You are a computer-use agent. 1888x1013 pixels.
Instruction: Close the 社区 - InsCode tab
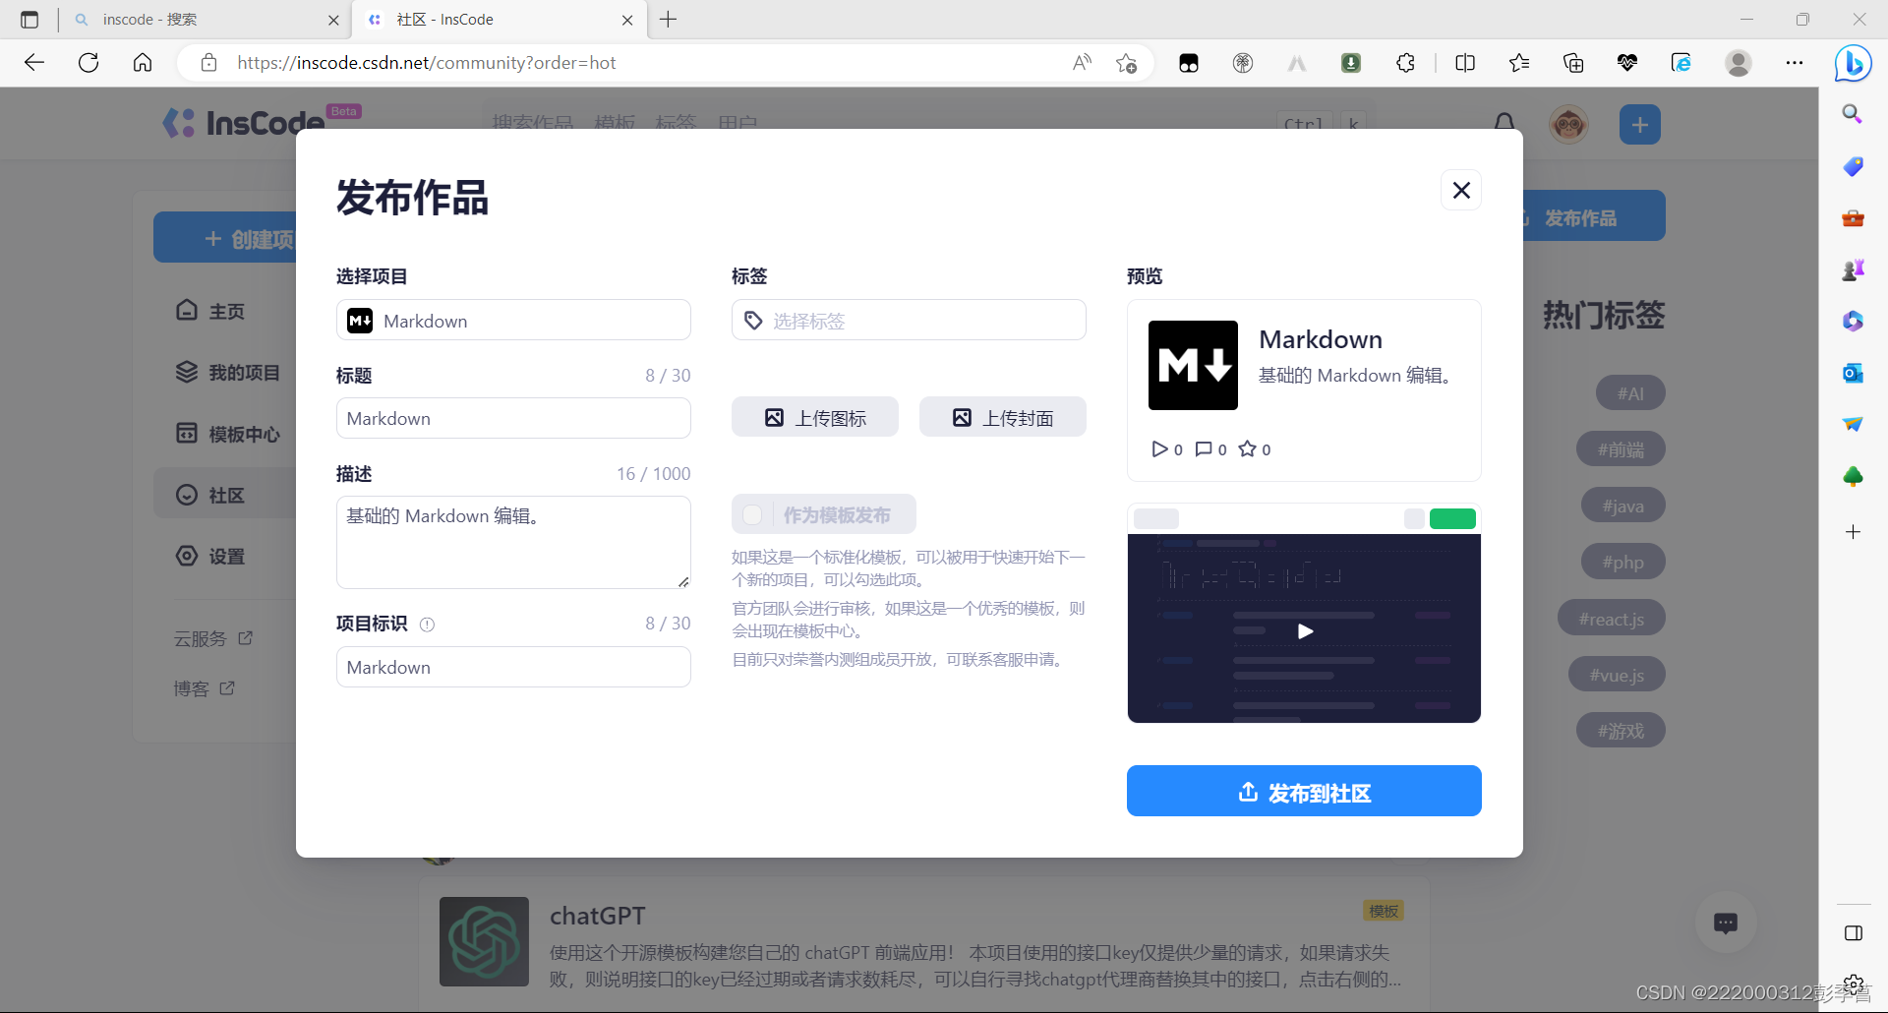627,20
